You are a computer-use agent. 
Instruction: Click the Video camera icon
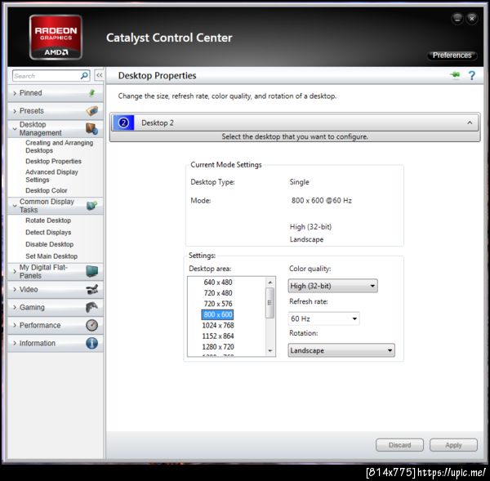coord(91,289)
